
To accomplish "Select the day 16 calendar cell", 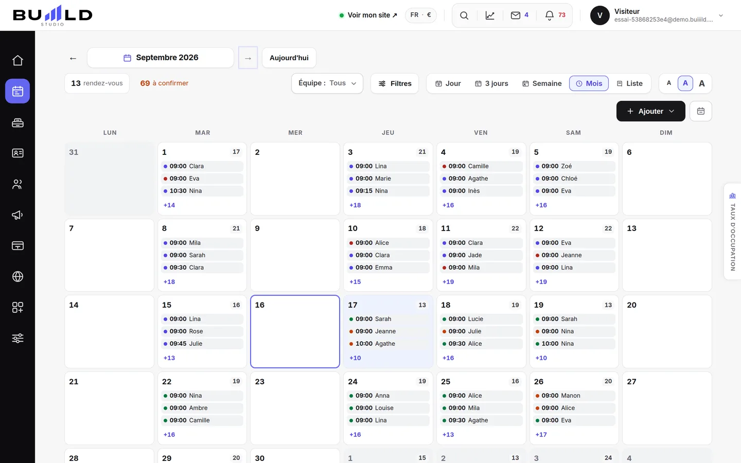I will coord(295,332).
